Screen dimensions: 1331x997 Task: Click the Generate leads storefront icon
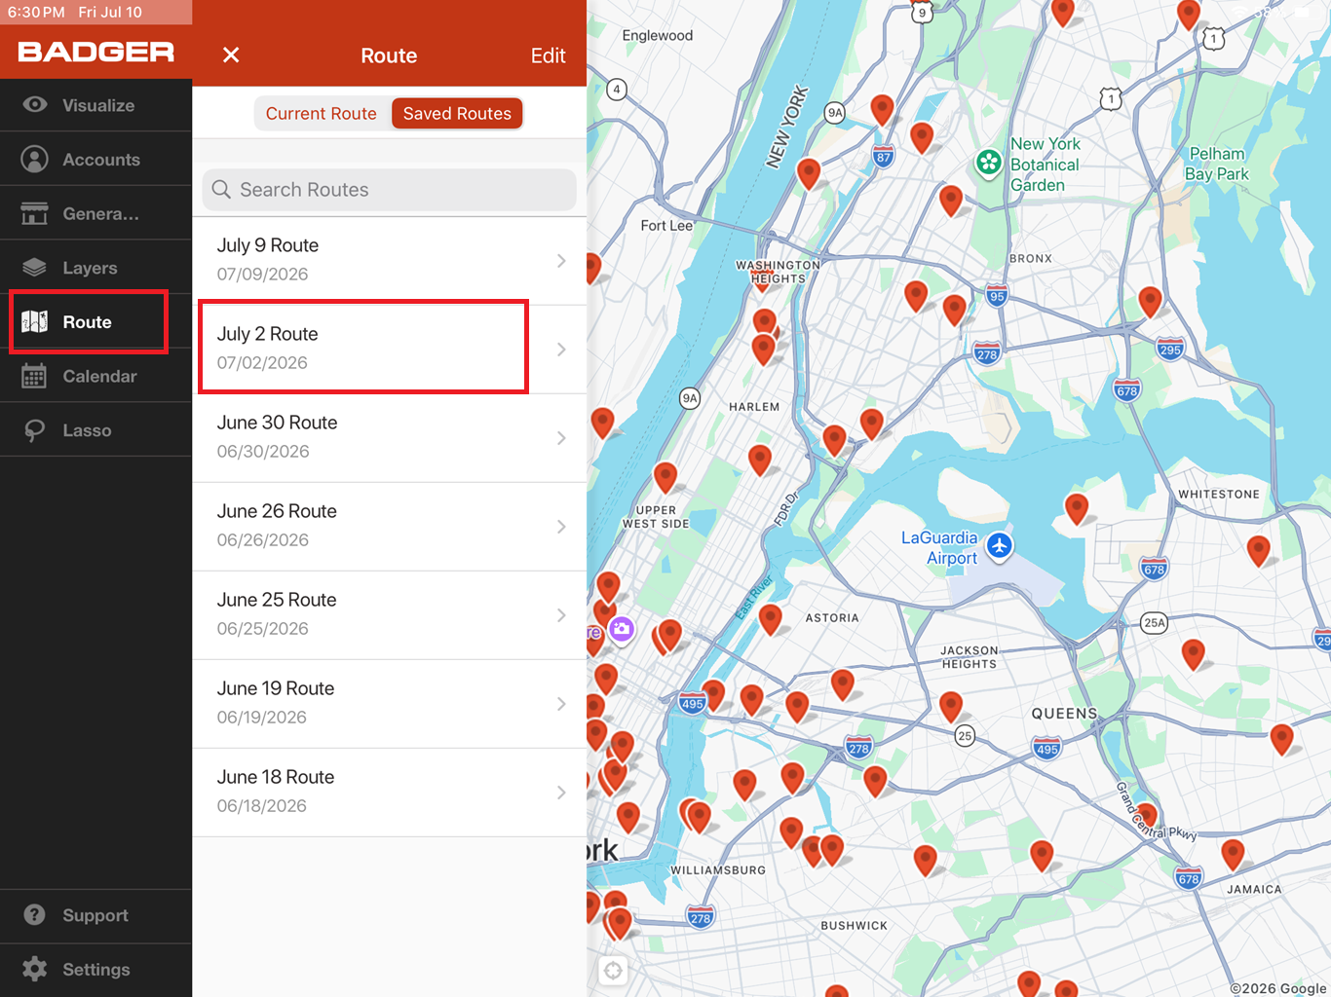35,213
